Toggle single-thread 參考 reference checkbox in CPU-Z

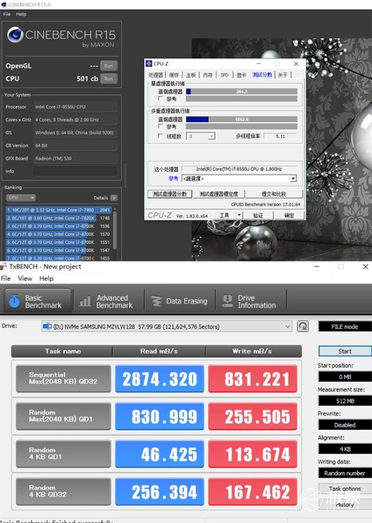[160, 98]
